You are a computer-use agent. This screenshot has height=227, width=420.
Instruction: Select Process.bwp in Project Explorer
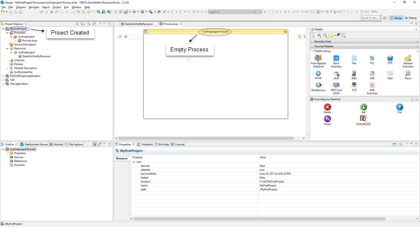[30, 40]
